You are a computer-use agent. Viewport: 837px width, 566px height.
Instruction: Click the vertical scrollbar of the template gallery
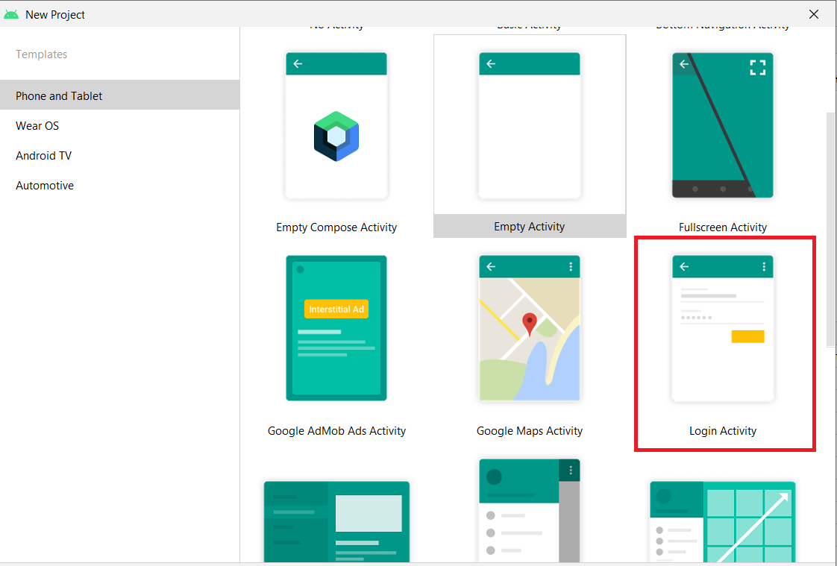830,230
